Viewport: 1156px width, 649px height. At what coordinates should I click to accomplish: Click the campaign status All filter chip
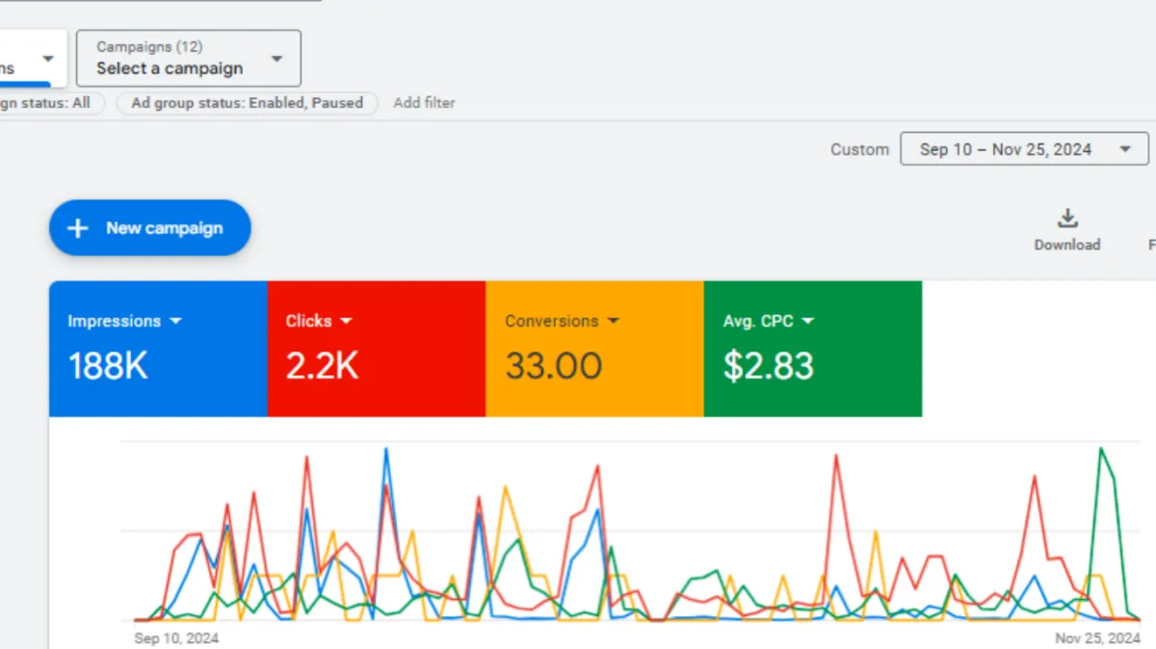click(46, 103)
